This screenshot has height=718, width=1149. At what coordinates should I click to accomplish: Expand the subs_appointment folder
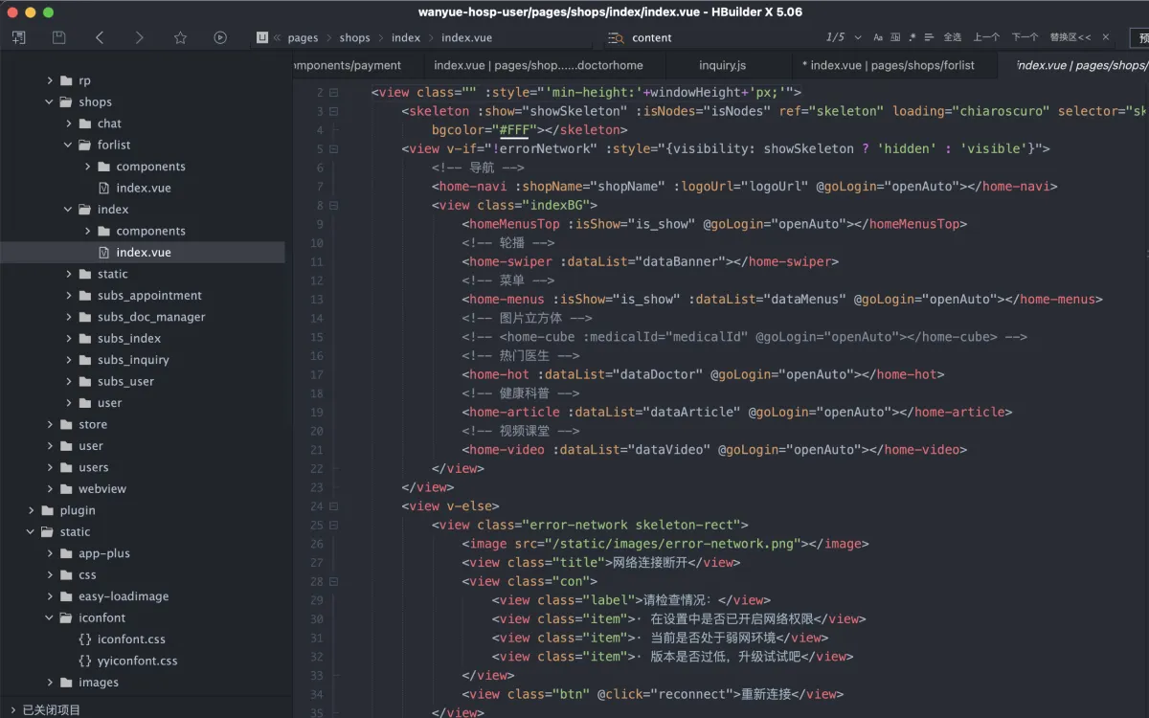[x=69, y=296]
